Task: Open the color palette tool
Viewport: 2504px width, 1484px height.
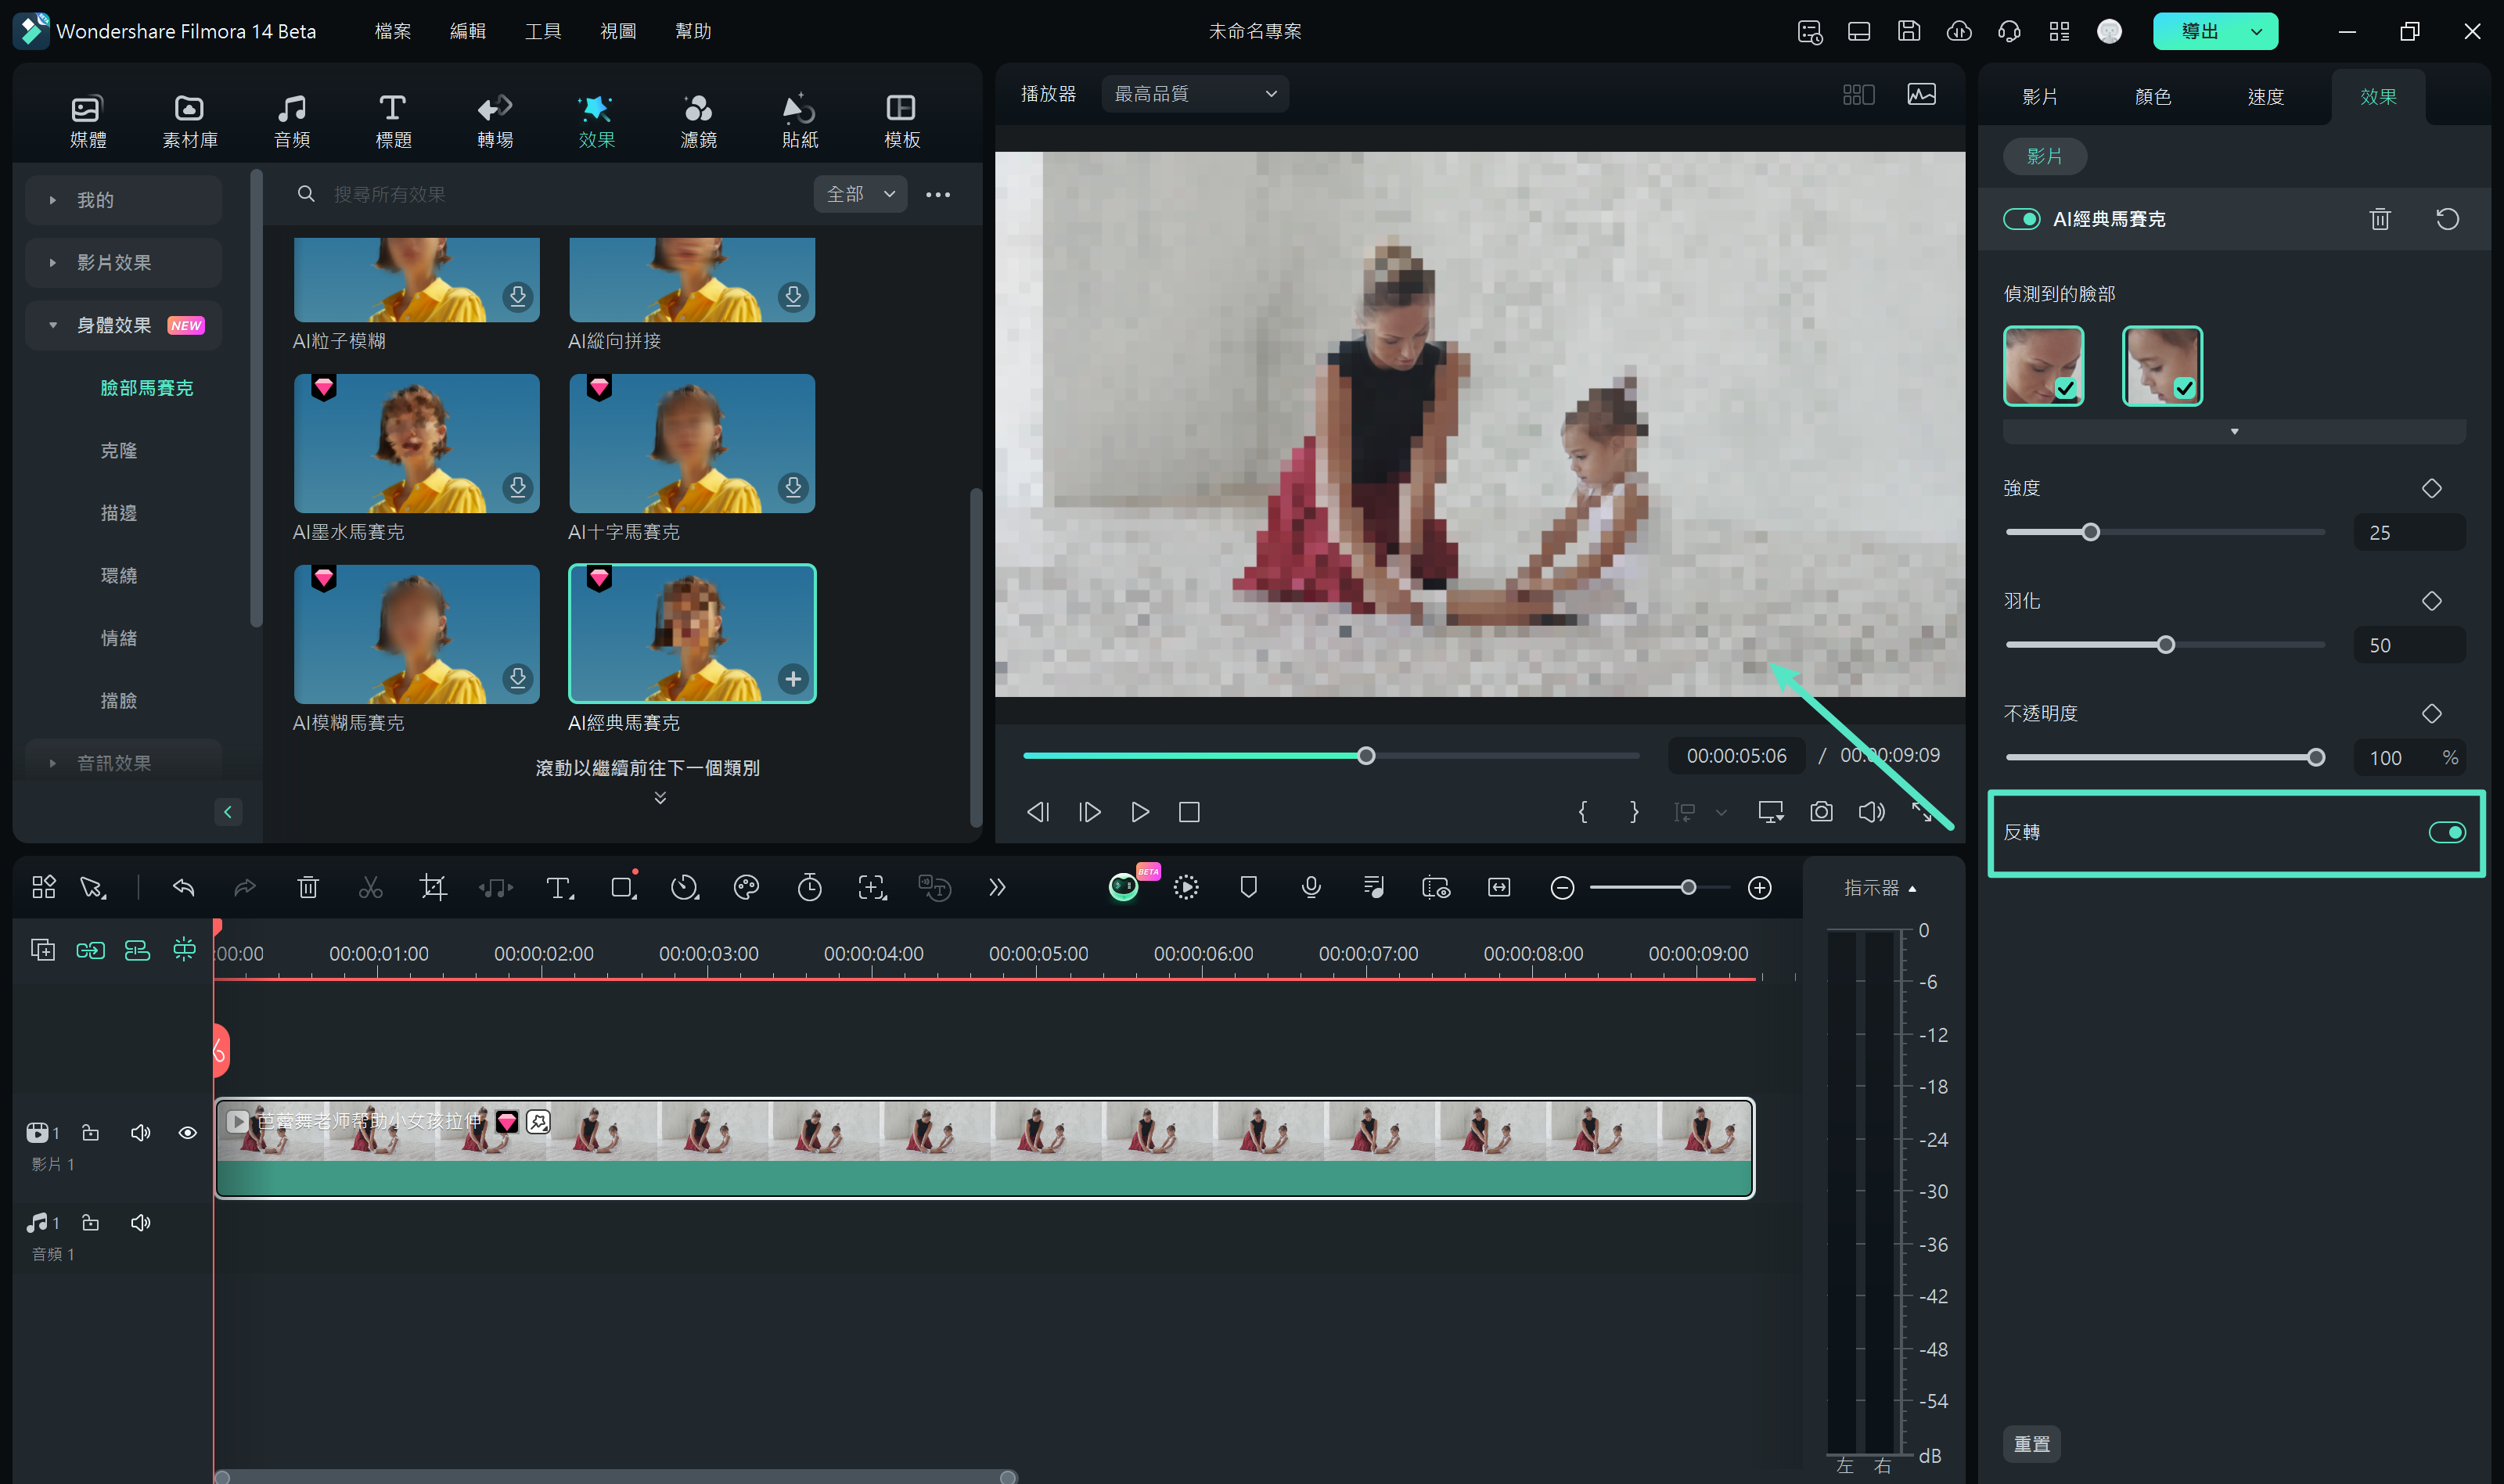Action: coord(746,887)
